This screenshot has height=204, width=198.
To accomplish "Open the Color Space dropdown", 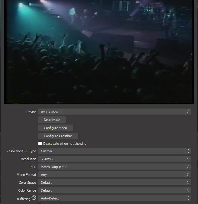I will [x=111, y=183].
